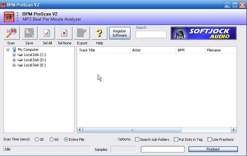Viewport: 247px width, 156px height.
Task: Click the right scroll arrow of track list
Action: (233, 130)
